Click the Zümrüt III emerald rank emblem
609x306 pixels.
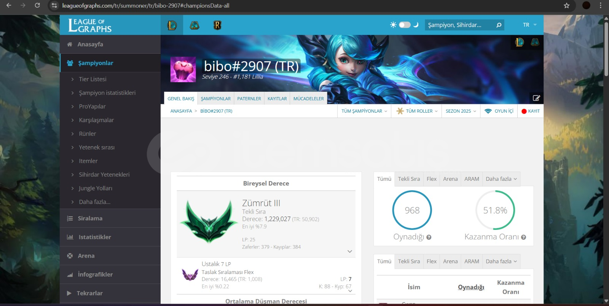[209, 222]
